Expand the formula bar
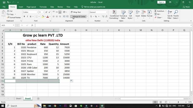 click(191, 25)
